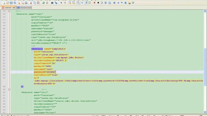Image resolution: width=207 pixels, height=116 pixels.
Task: Open Find dialog via binoculars icon
Action: click(x=52, y=3)
